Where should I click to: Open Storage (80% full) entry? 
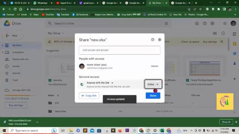21,90
